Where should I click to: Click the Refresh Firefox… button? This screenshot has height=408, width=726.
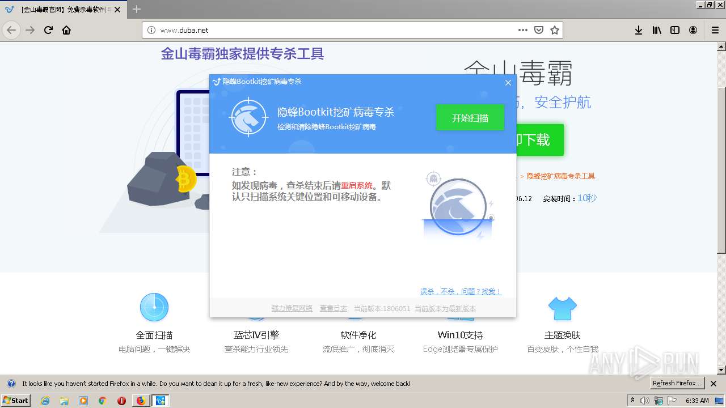pos(677,383)
